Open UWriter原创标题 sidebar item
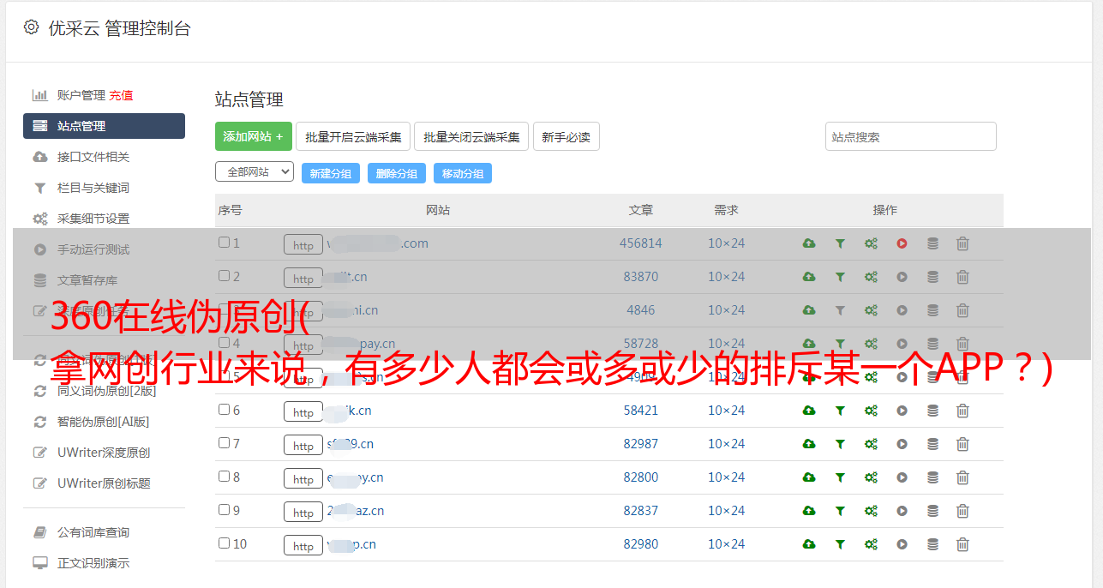The width and height of the screenshot is (1103, 588). [104, 483]
